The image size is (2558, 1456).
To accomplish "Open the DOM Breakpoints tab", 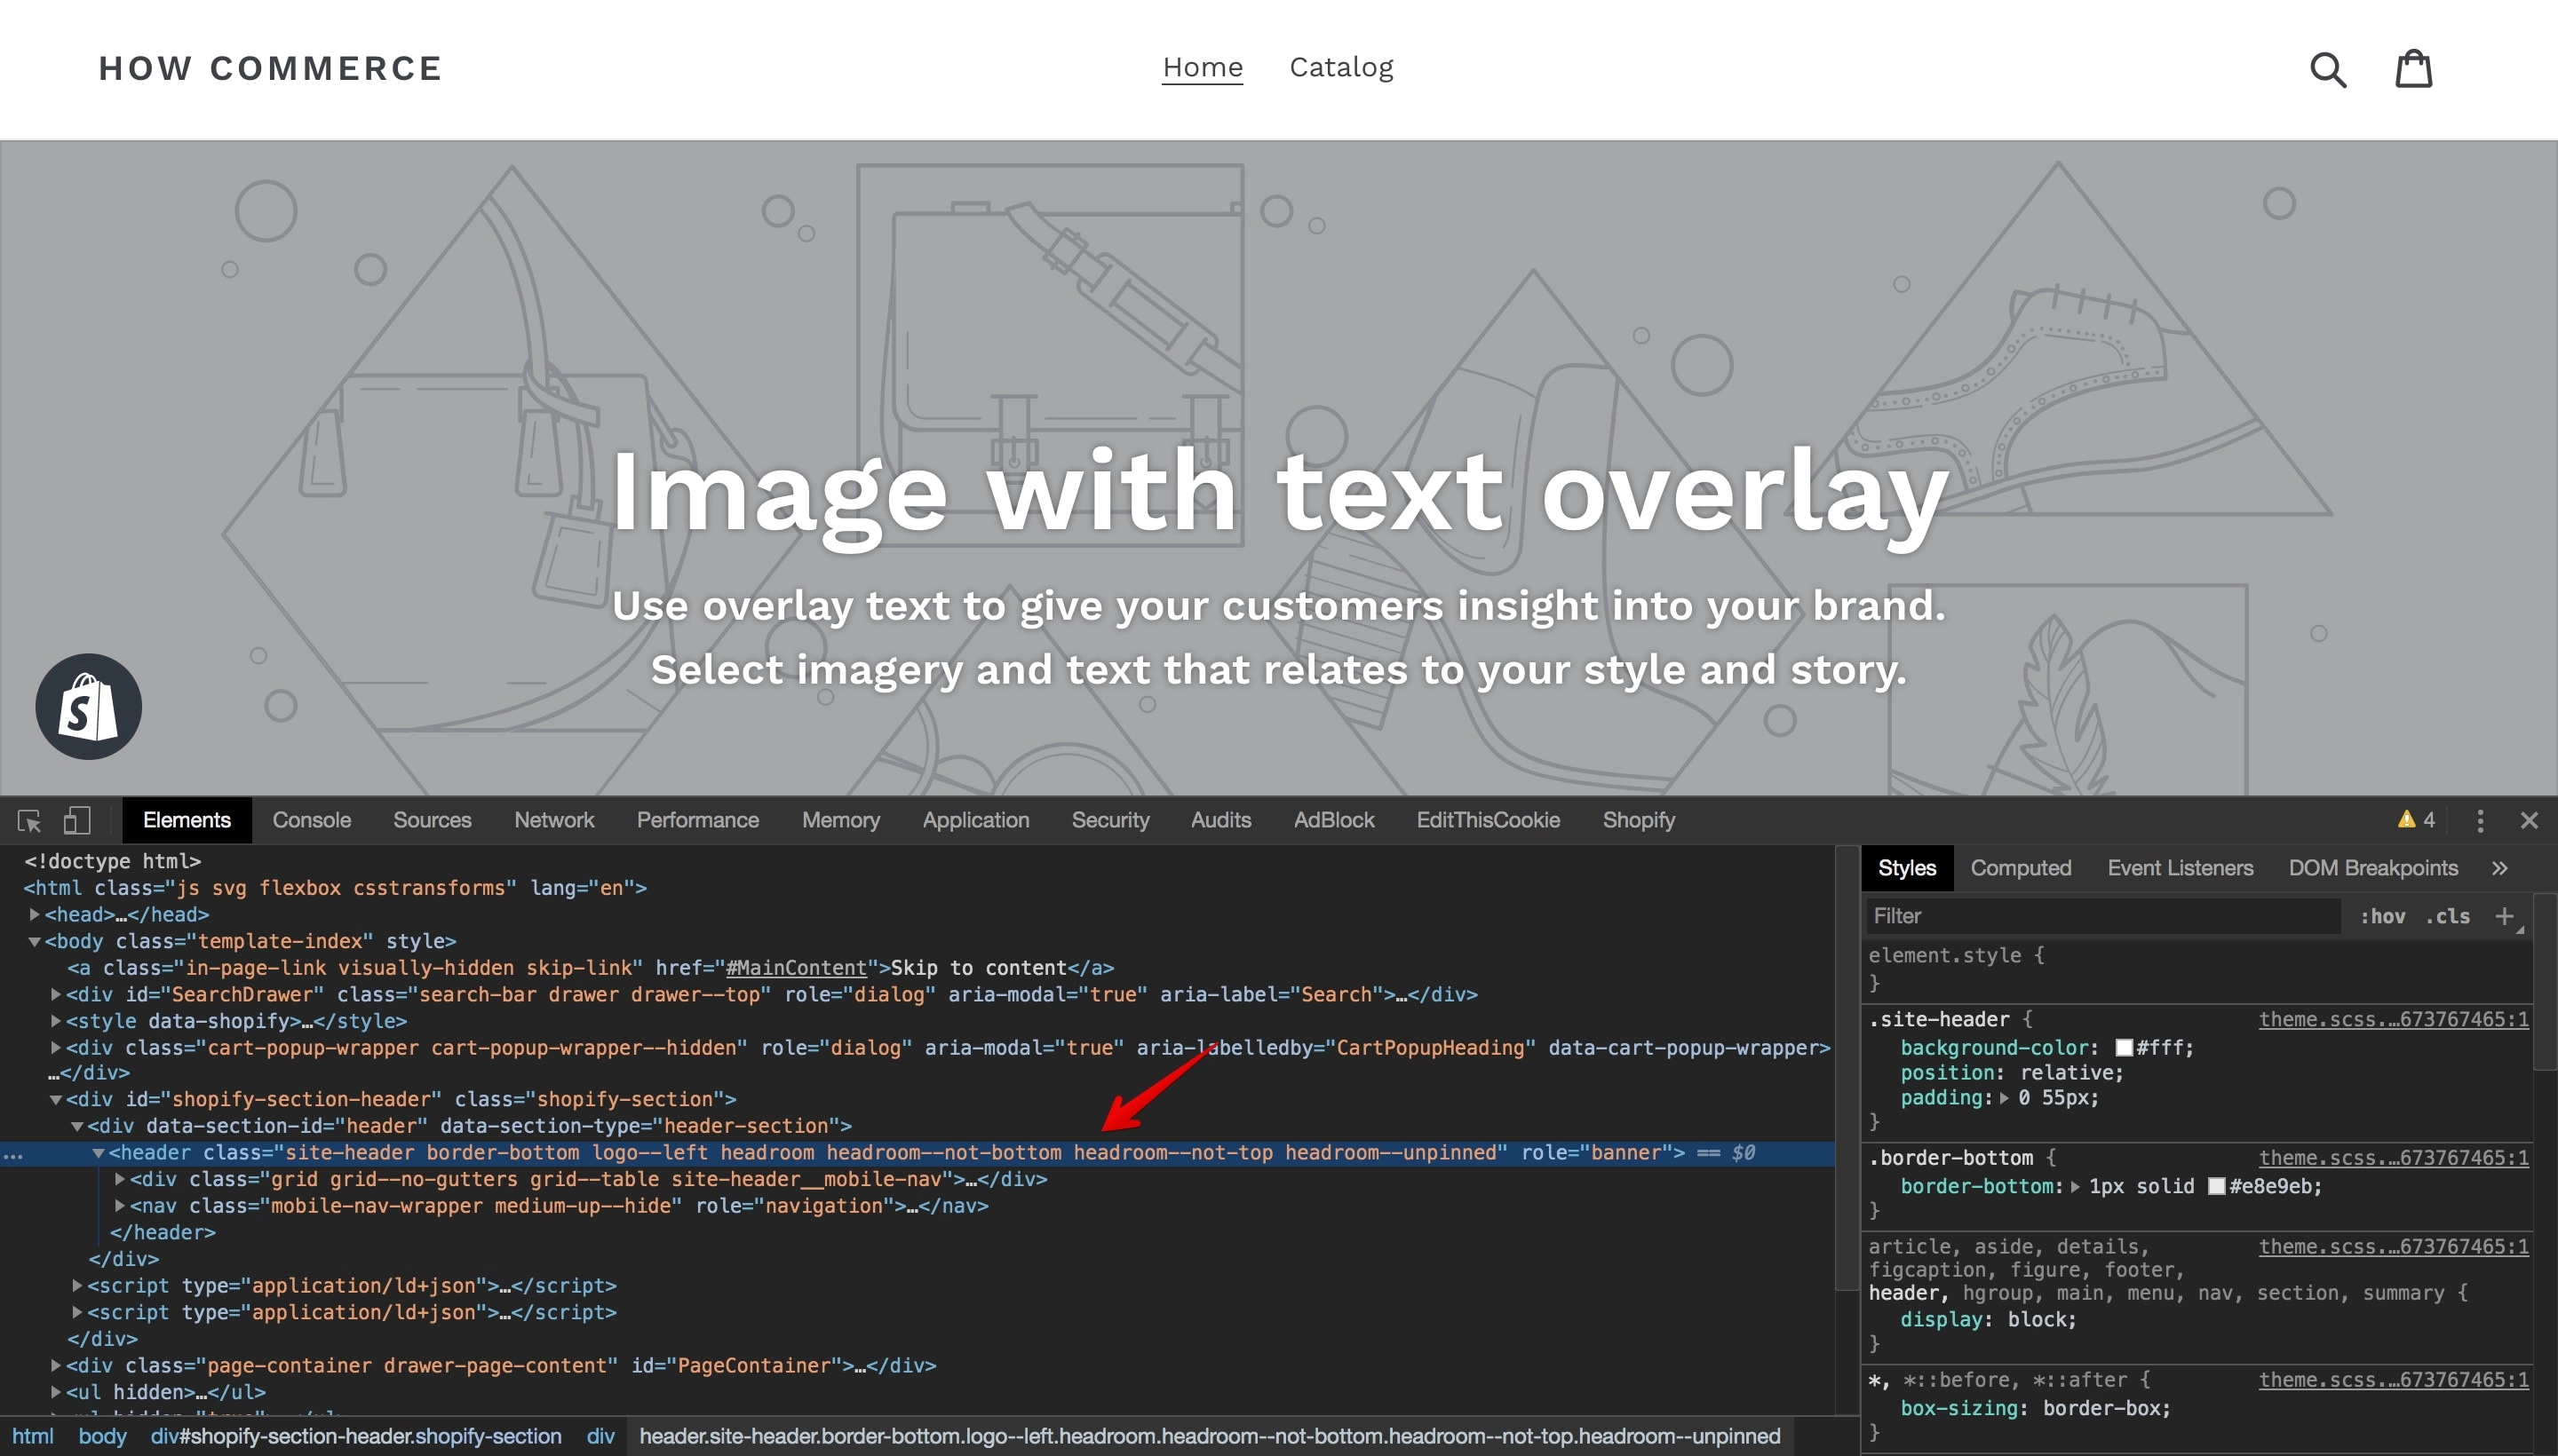I will (x=2373, y=868).
